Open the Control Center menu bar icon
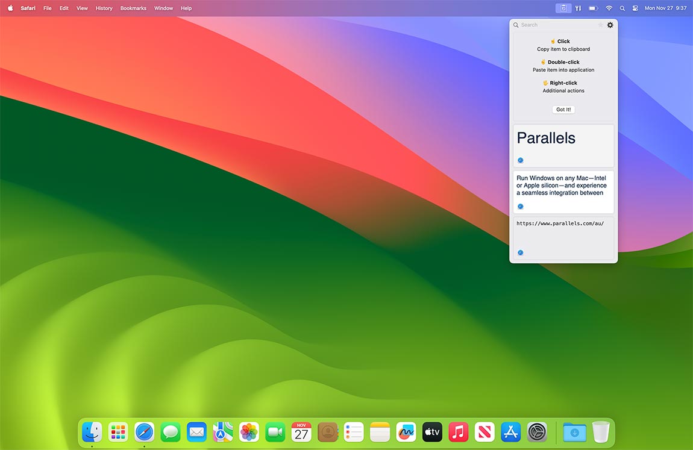Image resolution: width=693 pixels, height=450 pixels. (635, 8)
